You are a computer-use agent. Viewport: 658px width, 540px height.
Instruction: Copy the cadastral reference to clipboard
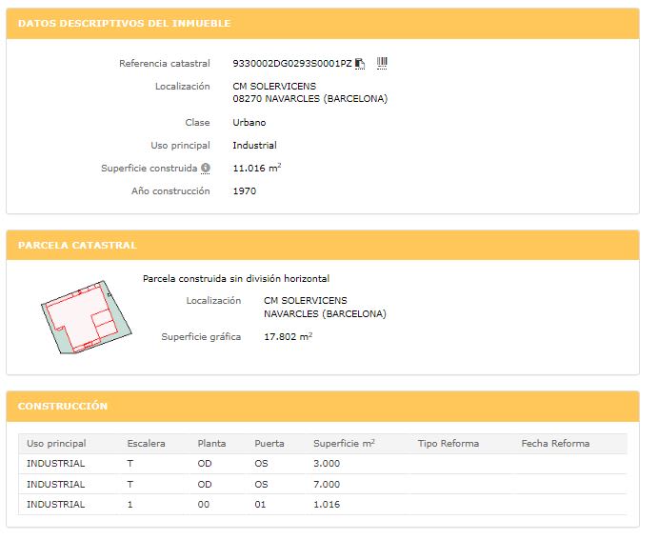361,64
